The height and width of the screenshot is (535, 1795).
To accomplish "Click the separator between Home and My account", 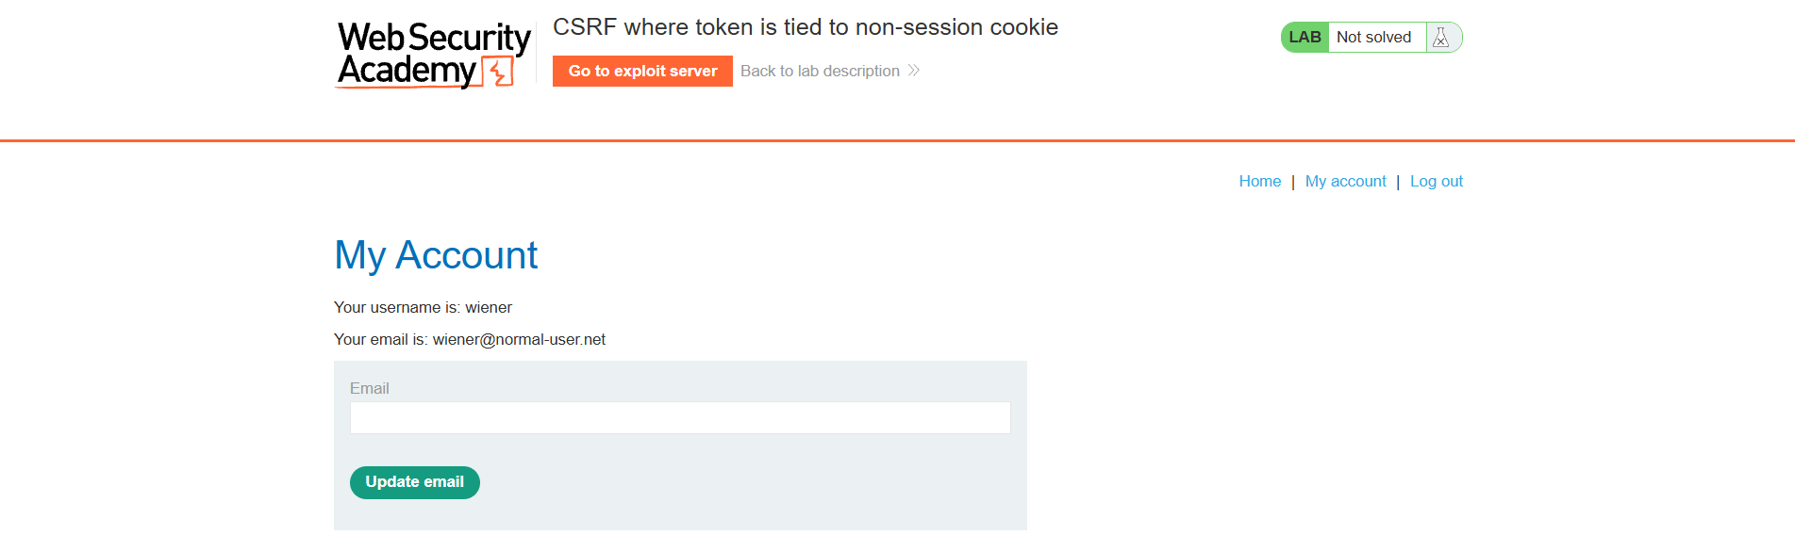I will click(1293, 182).
